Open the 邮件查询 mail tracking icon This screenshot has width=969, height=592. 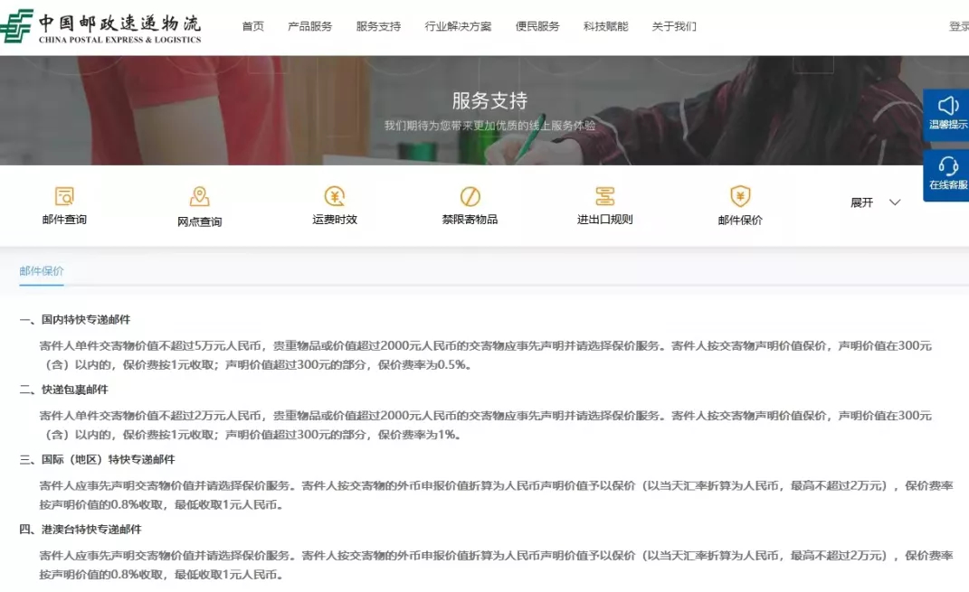[64, 196]
